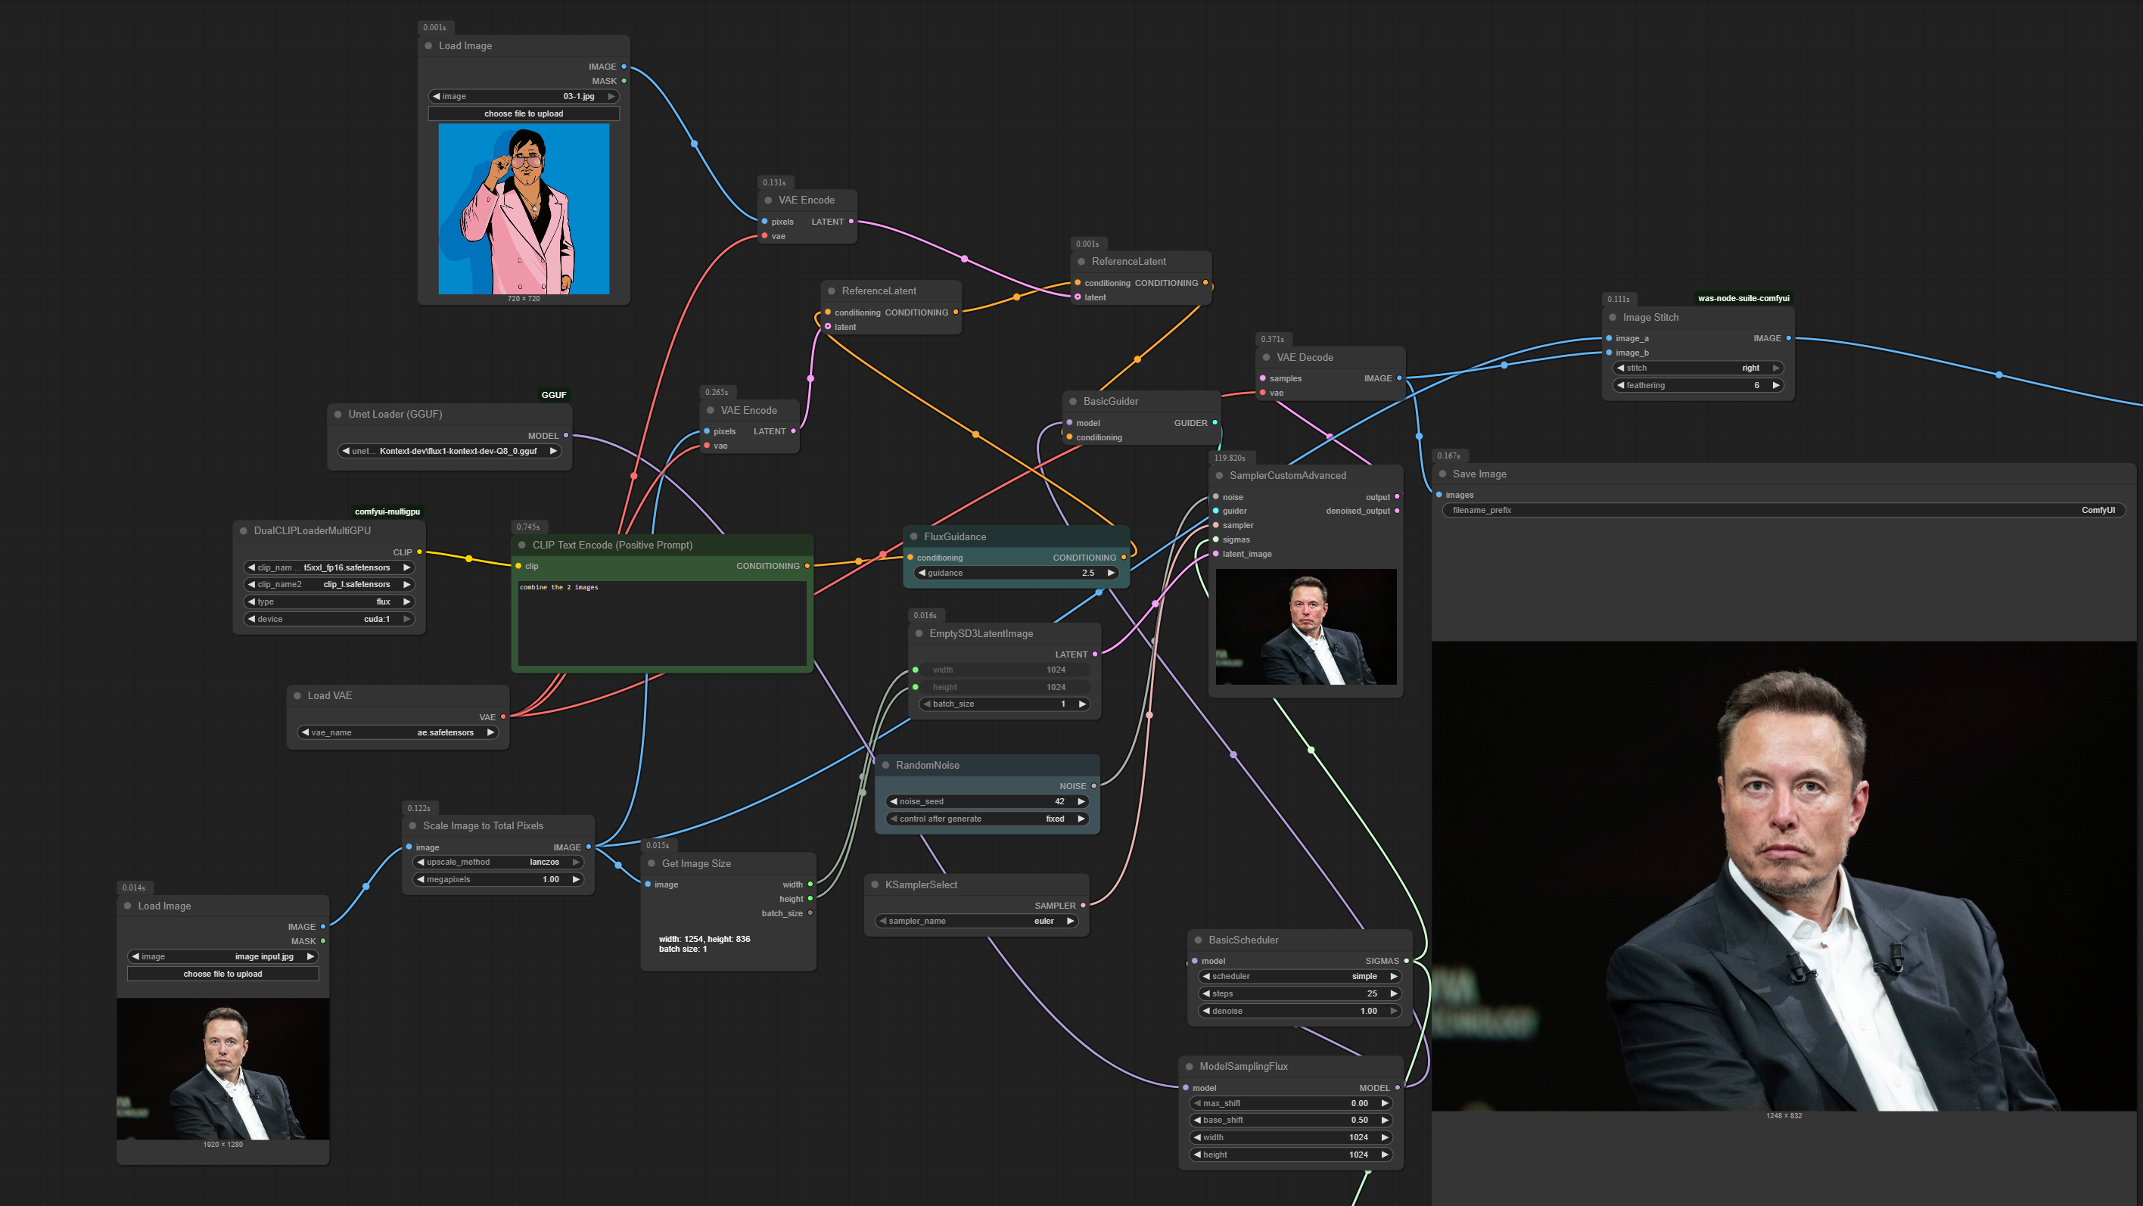Collapse the Load VAE node via its title dot
This screenshot has width=2143, height=1206.
click(297, 696)
